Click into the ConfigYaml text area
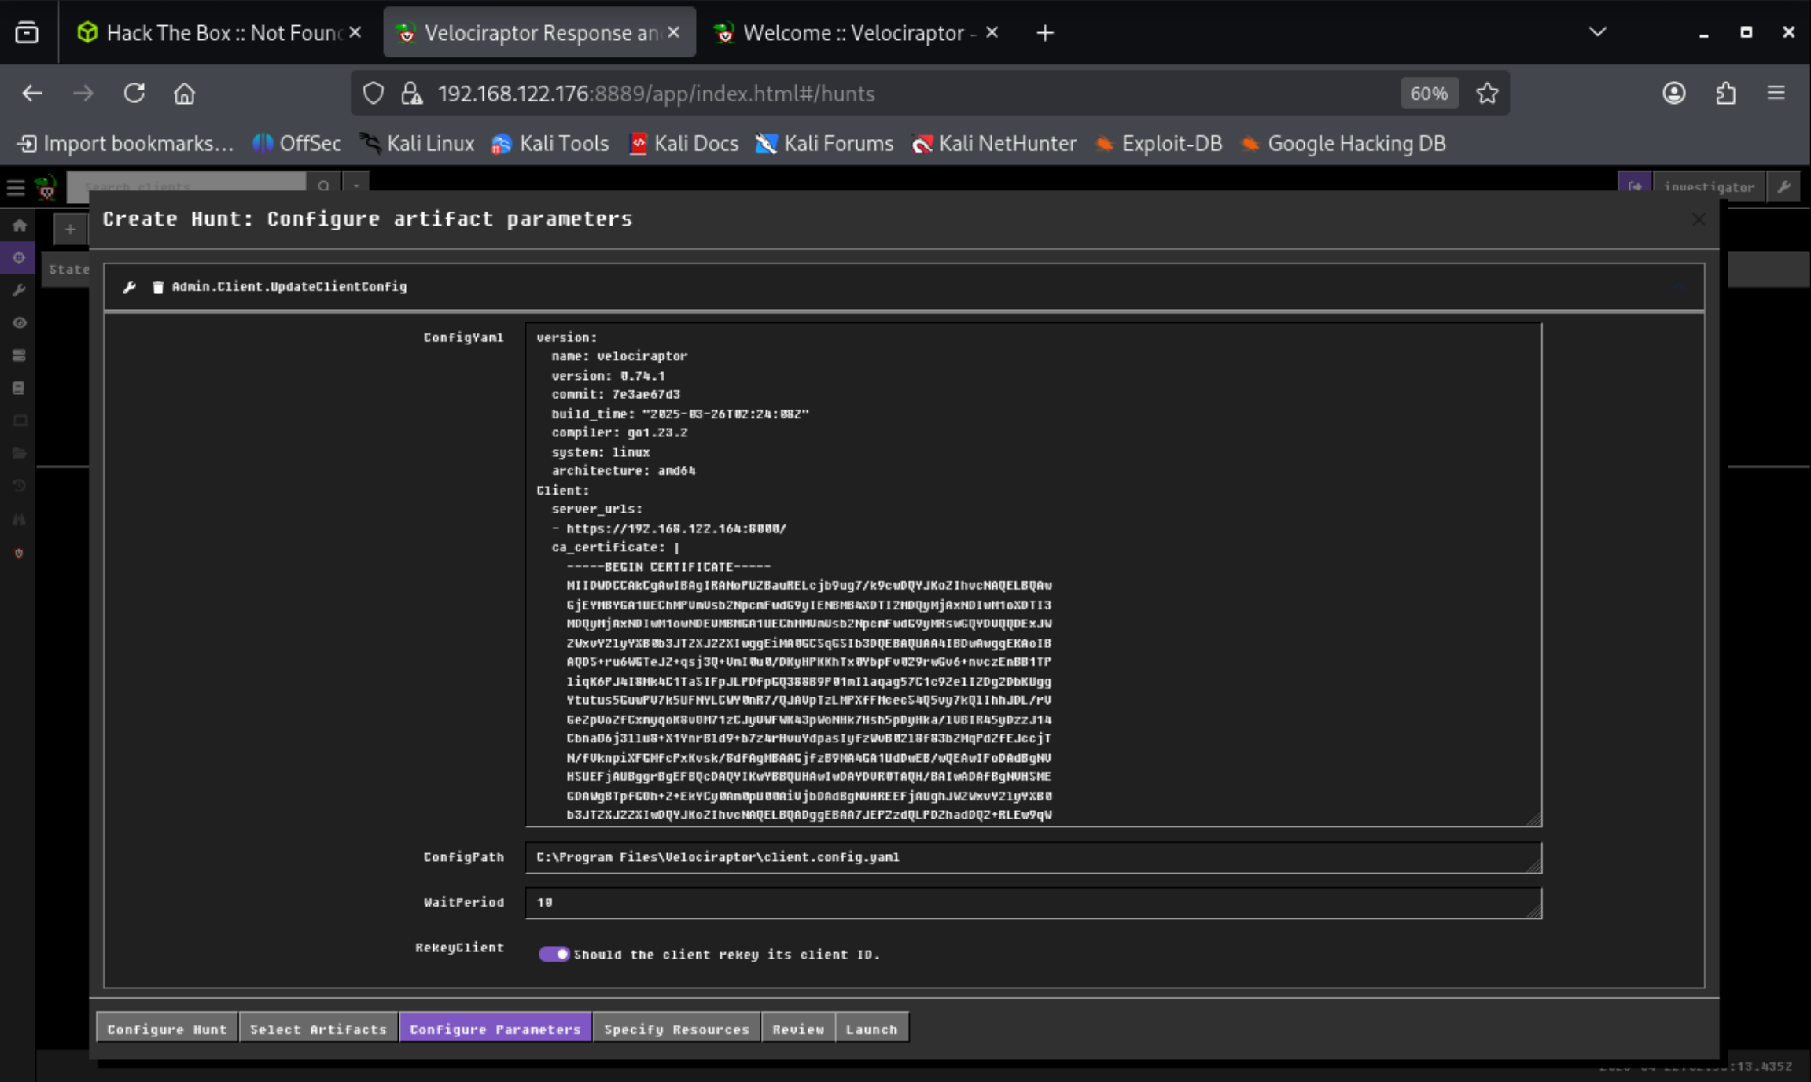 1033,575
